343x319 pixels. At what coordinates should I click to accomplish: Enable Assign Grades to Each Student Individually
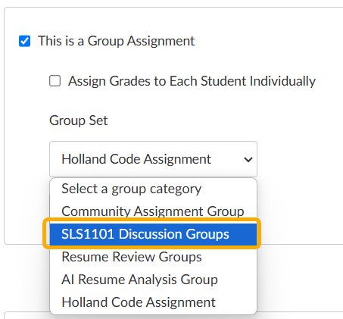(55, 81)
